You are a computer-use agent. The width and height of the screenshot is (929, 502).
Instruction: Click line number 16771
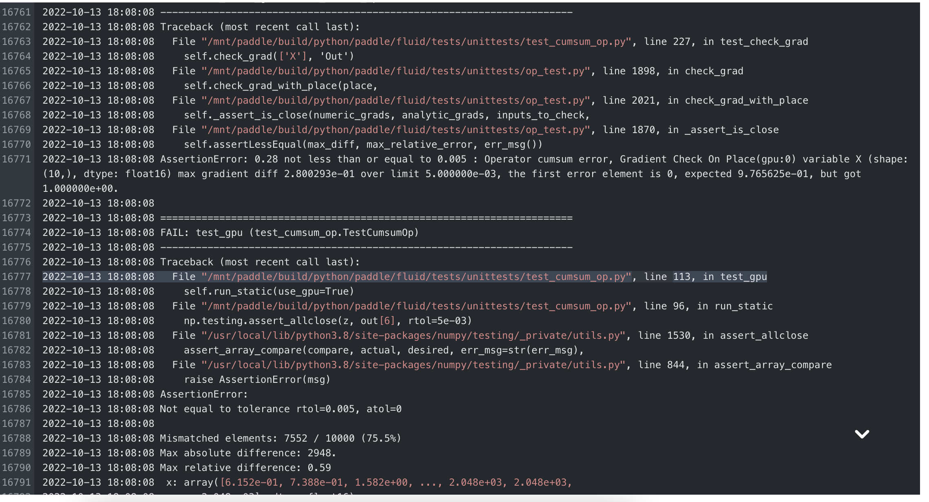point(16,159)
